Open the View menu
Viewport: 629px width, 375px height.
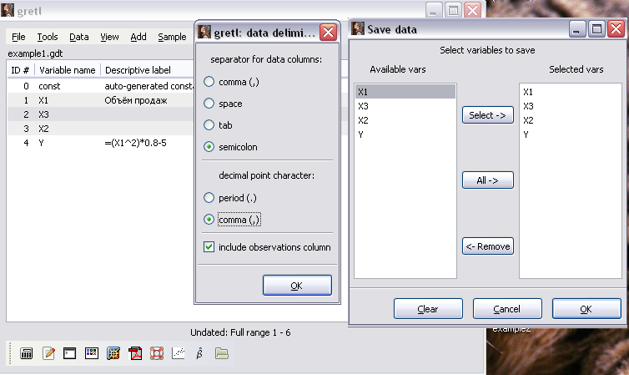[x=109, y=37]
